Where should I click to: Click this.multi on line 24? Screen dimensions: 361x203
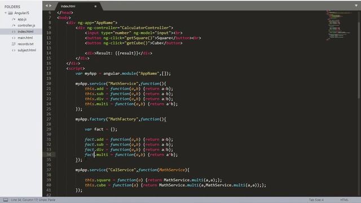point(96,104)
